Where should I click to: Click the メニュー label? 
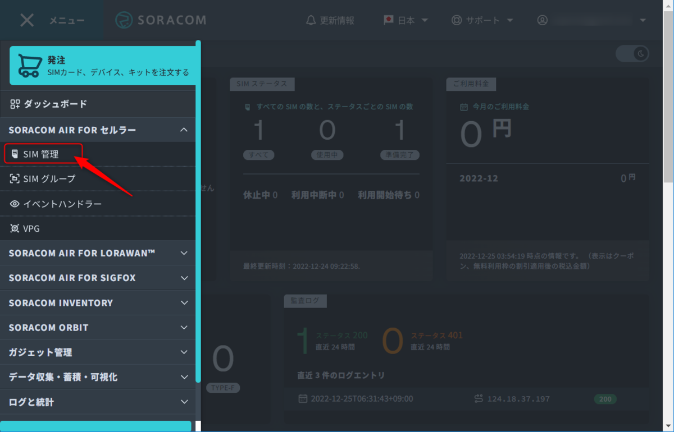tap(67, 21)
